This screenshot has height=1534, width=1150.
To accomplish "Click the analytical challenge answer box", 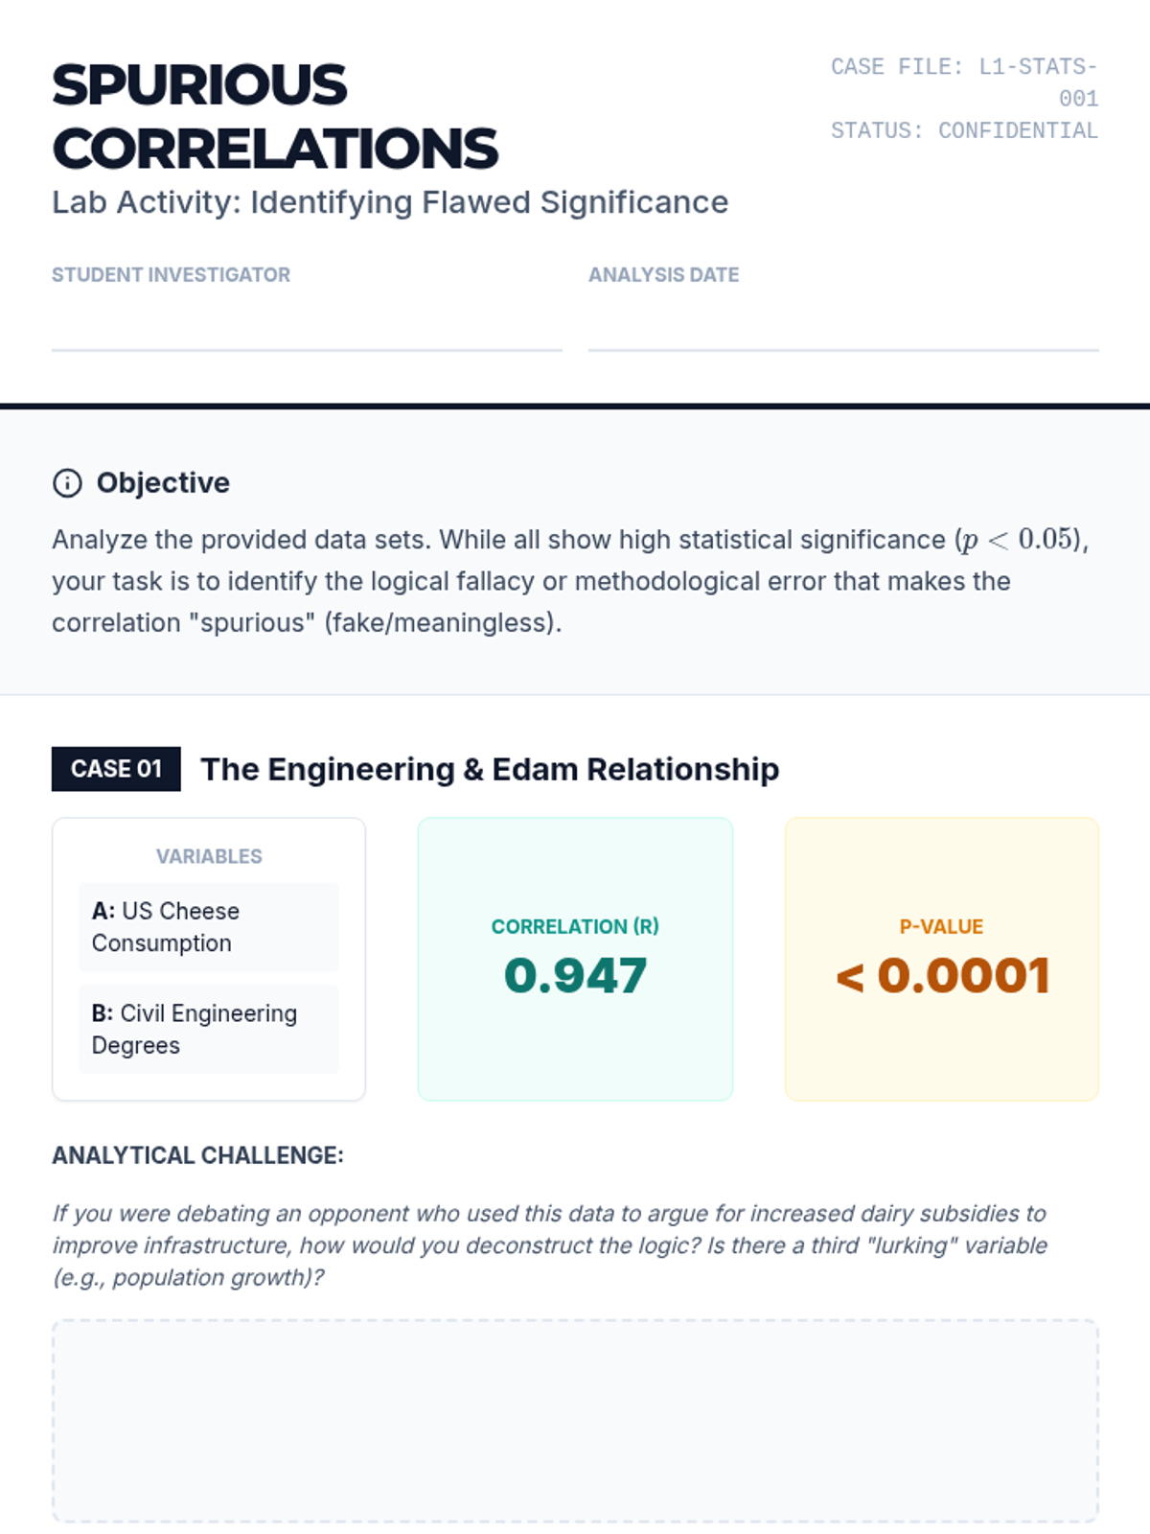I will (x=575, y=1421).
